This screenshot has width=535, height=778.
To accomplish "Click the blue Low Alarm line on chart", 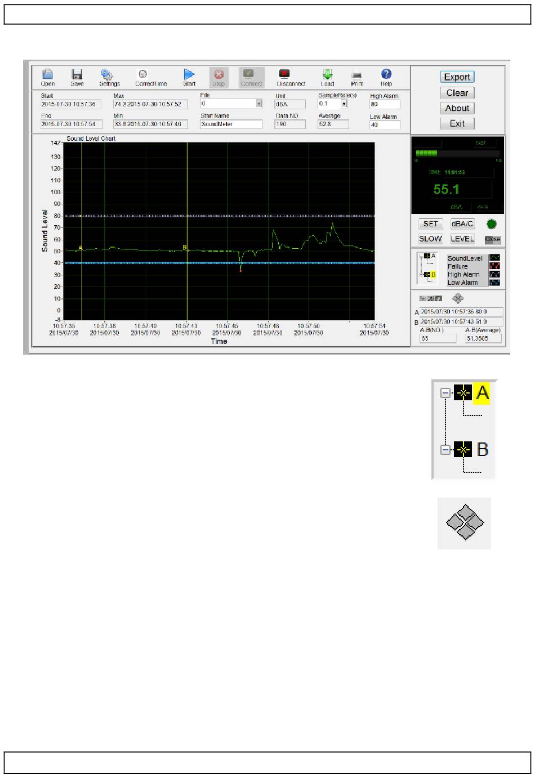I will [219, 263].
